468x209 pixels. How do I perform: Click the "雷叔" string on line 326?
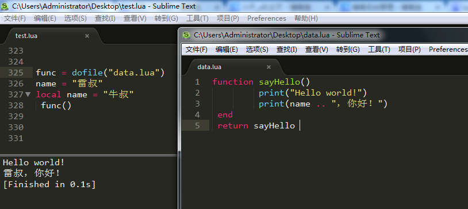click(87, 83)
